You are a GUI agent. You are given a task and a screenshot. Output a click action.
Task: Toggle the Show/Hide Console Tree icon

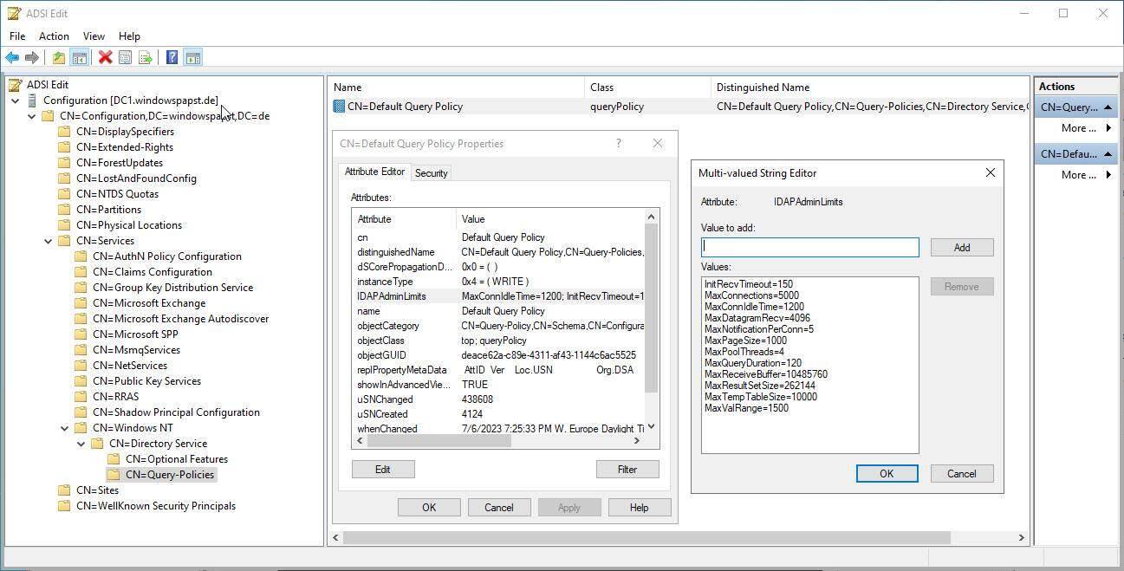79,58
